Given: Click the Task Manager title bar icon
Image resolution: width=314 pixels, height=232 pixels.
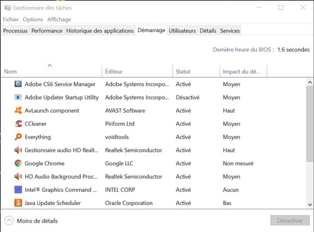Looking at the screenshot, I should coord(8,8).
